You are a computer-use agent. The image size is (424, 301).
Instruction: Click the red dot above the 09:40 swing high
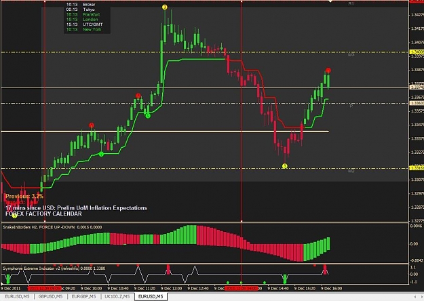pos(92,125)
